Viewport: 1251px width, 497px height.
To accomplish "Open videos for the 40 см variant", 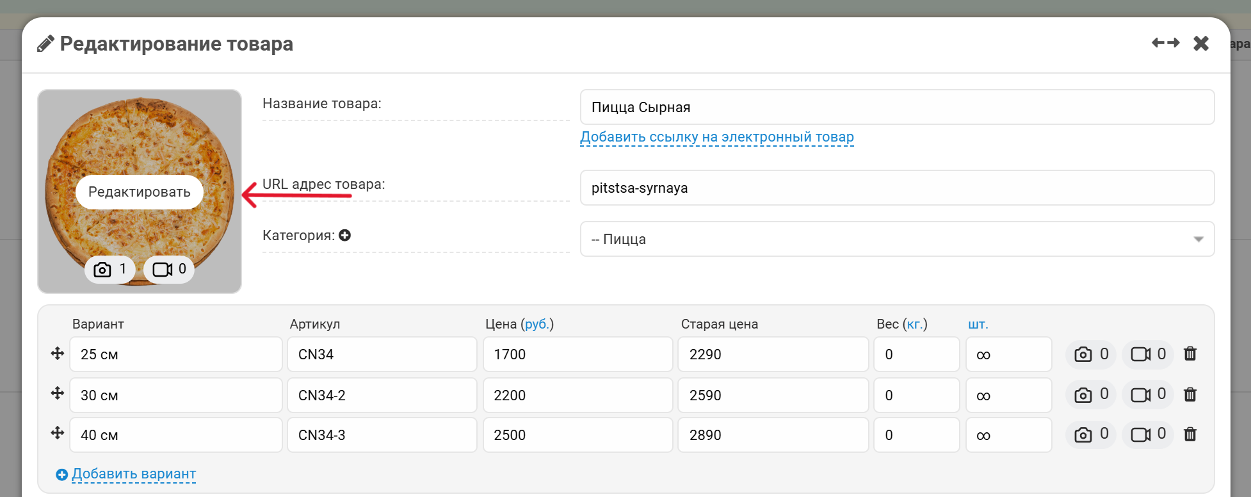I will (x=1147, y=434).
